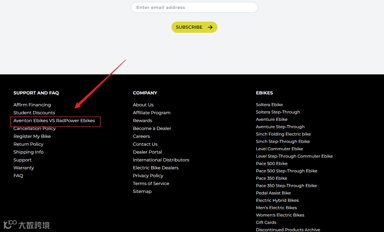
Task: Open the Soltera Ebike product link
Action: coord(269,104)
